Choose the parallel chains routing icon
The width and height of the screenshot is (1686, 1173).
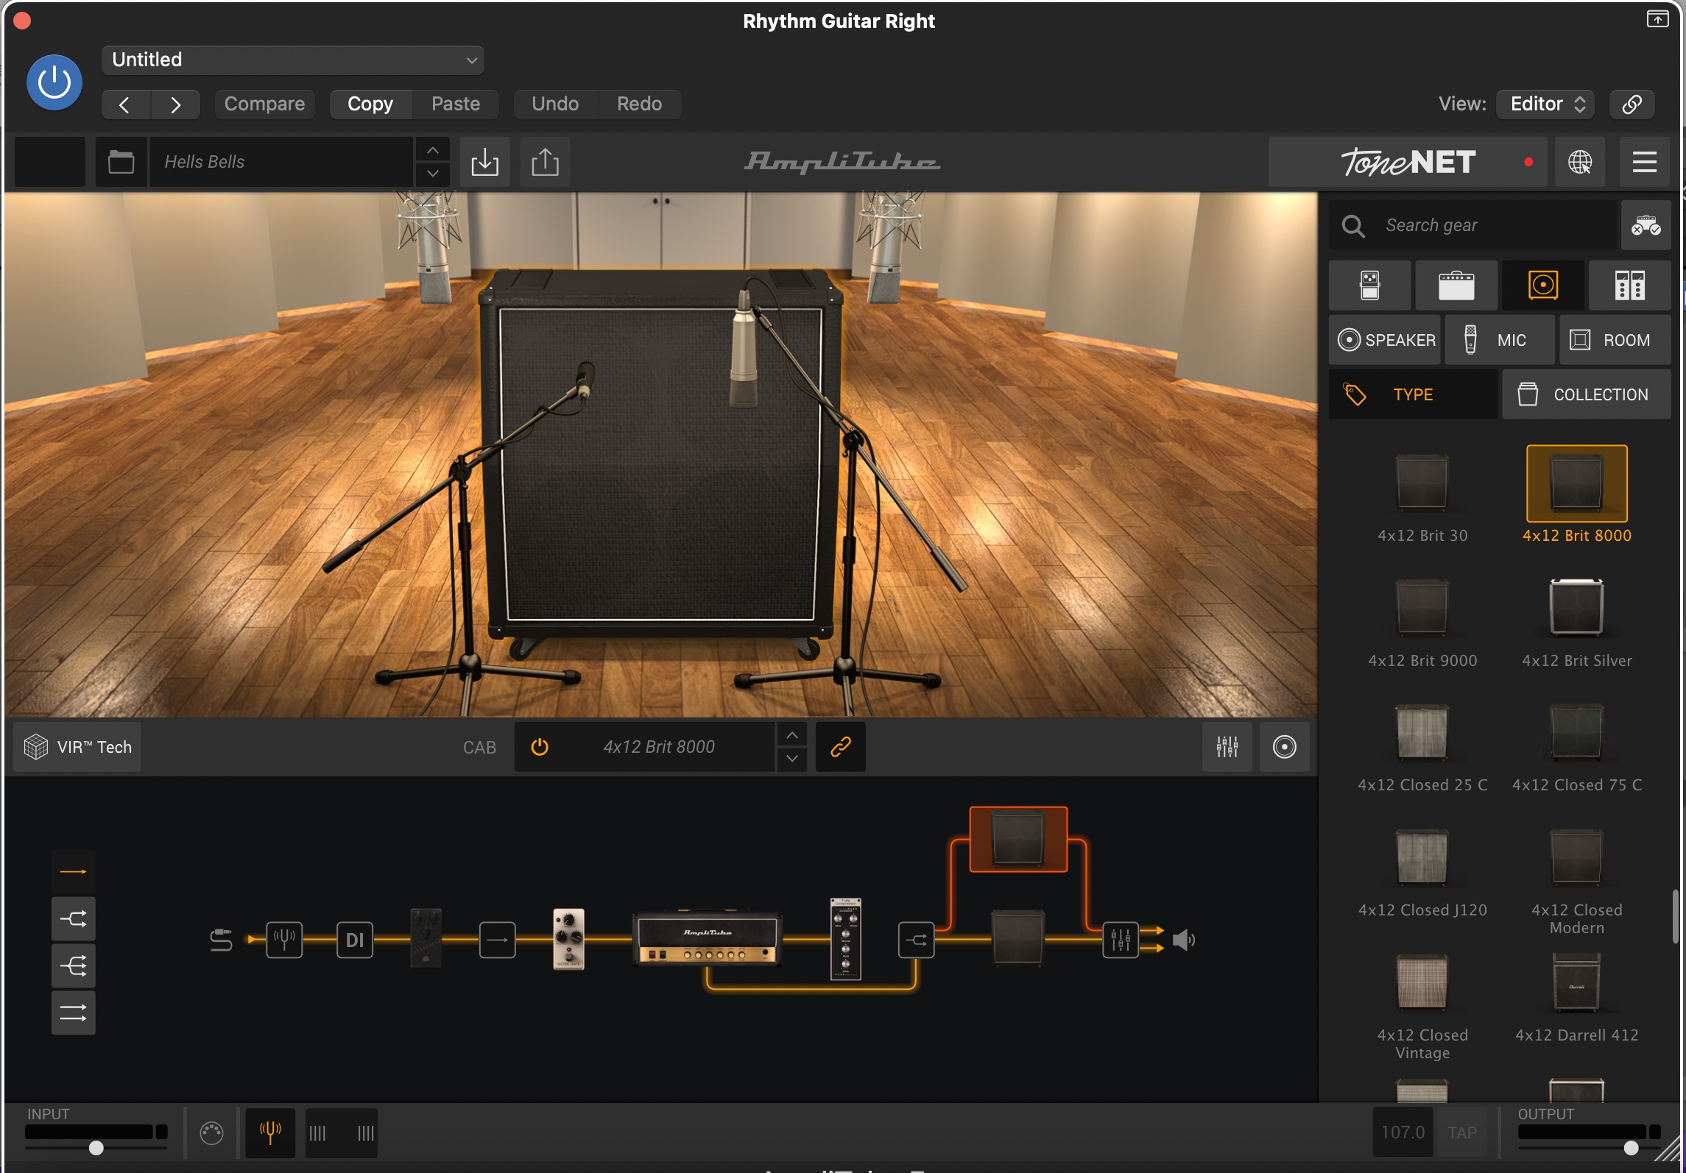(x=73, y=1013)
